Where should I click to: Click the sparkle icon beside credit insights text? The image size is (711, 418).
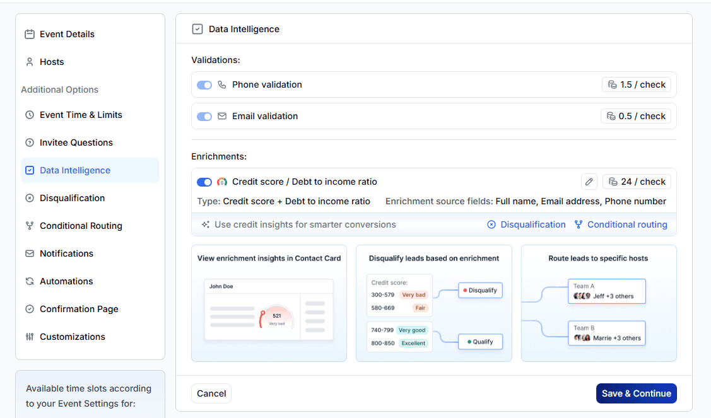pos(205,224)
